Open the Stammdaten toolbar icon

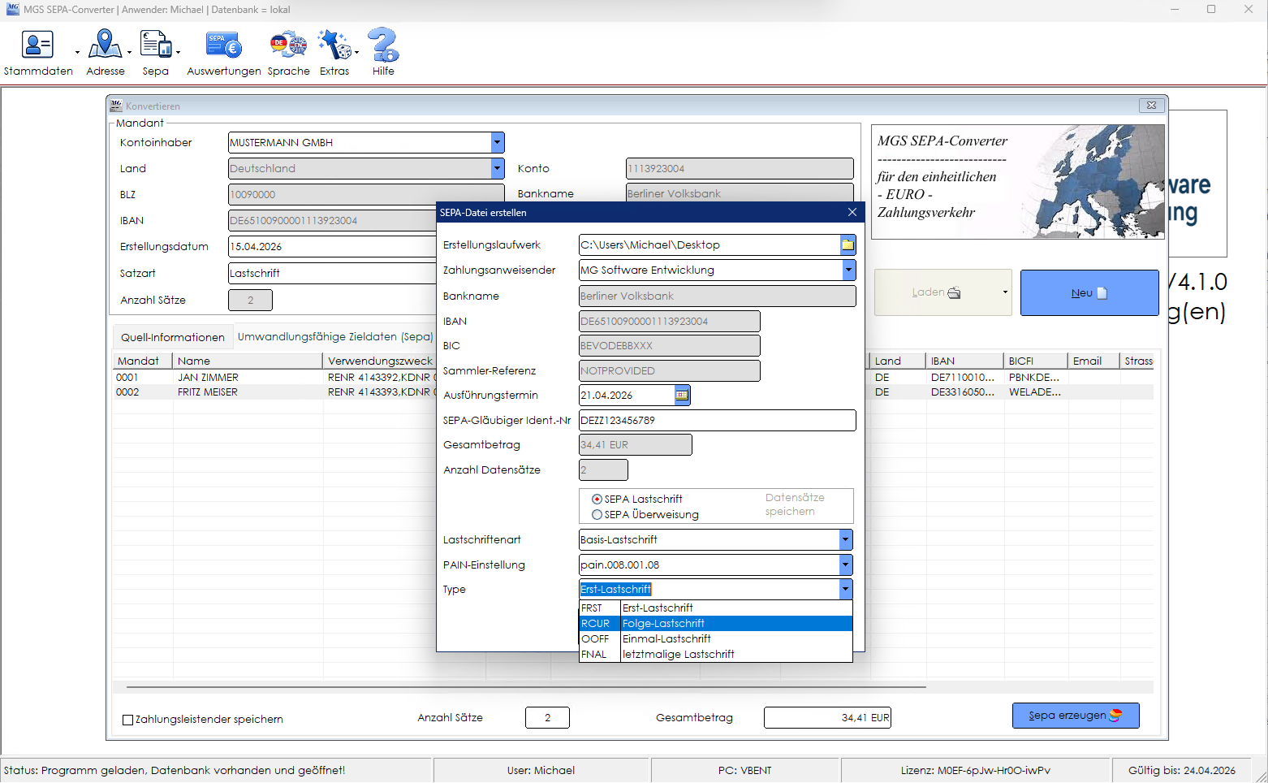point(37,44)
